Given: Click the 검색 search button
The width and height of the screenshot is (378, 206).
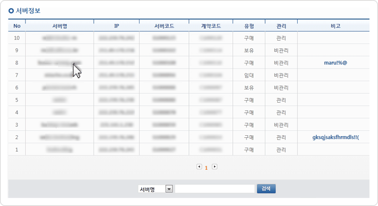Looking at the screenshot, I should [266, 188].
